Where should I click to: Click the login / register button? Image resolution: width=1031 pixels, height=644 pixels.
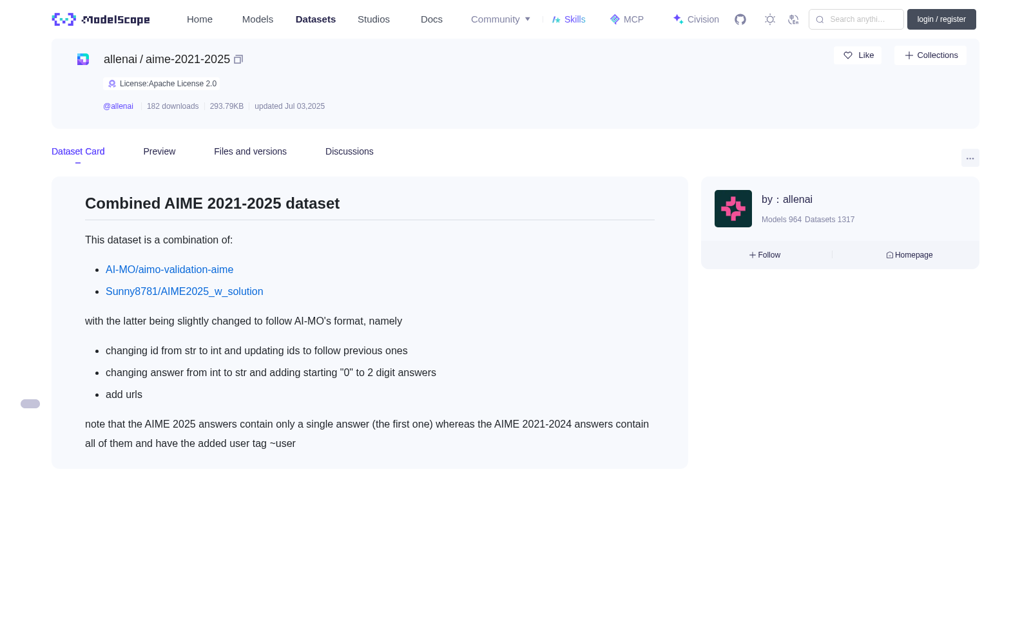tap(941, 19)
